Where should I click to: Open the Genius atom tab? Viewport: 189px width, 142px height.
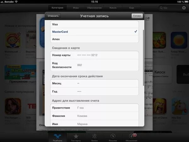click(x=94, y=138)
